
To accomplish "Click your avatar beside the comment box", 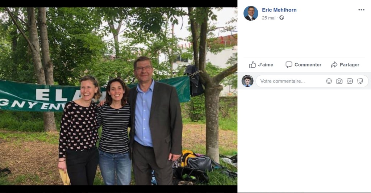I will click(x=247, y=81).
